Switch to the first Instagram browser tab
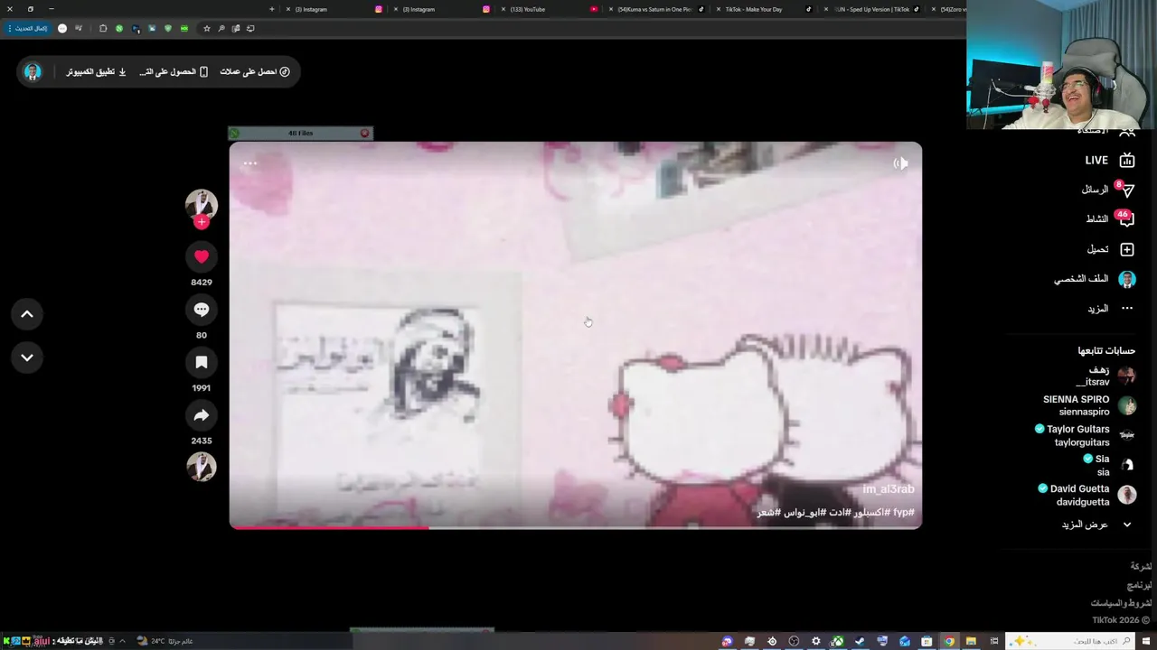 point(330,9)
